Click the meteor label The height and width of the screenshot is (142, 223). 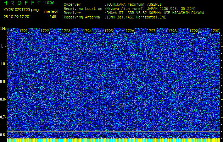[x=51, y=11]
